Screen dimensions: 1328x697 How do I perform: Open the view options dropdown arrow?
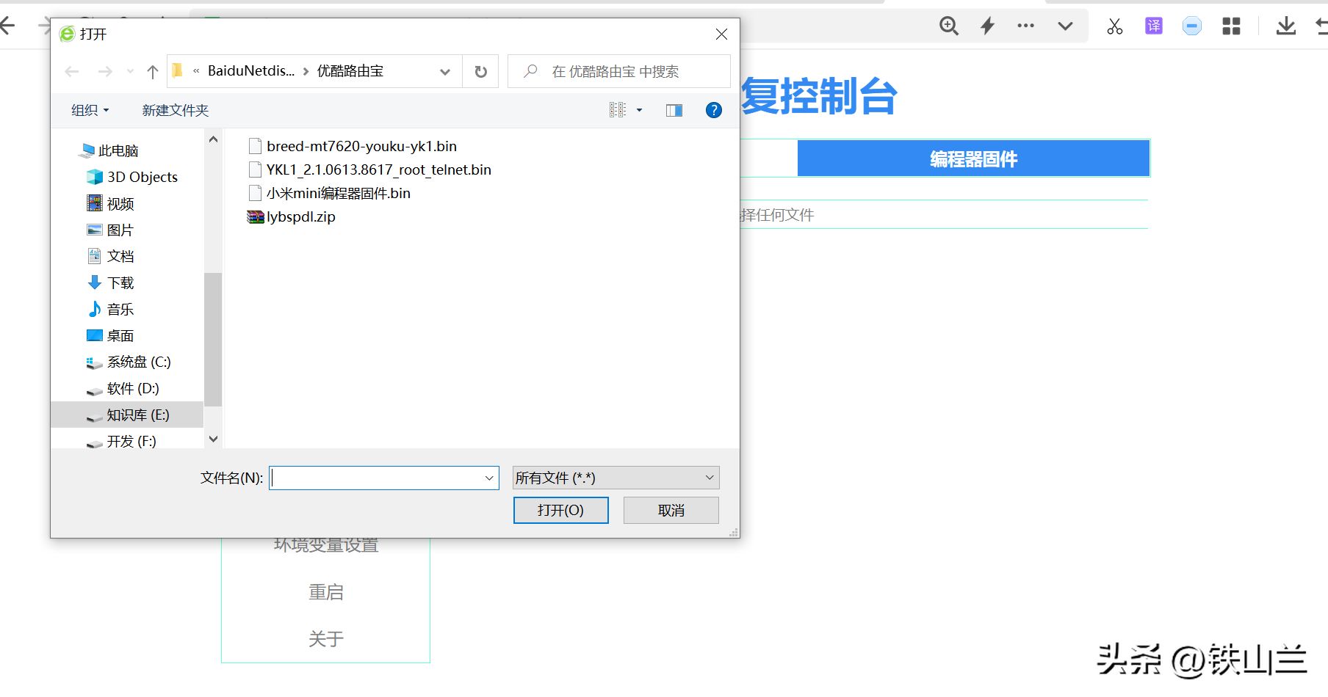639,110
